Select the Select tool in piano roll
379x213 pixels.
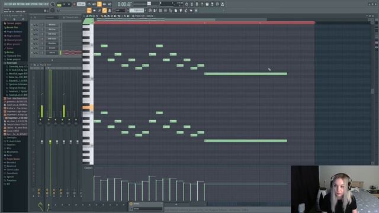(121, 16)
